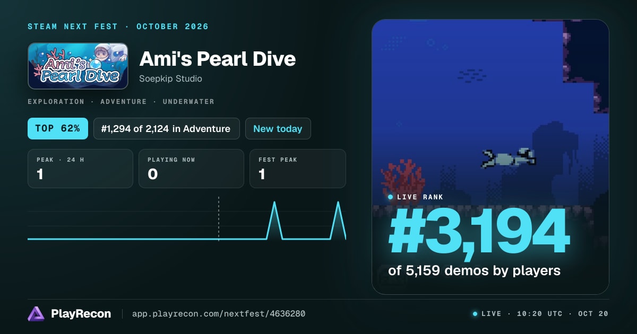Click the New today badge
Image resolution: width=637 pixels, height=334 pixels.
(x=278, y=128)
